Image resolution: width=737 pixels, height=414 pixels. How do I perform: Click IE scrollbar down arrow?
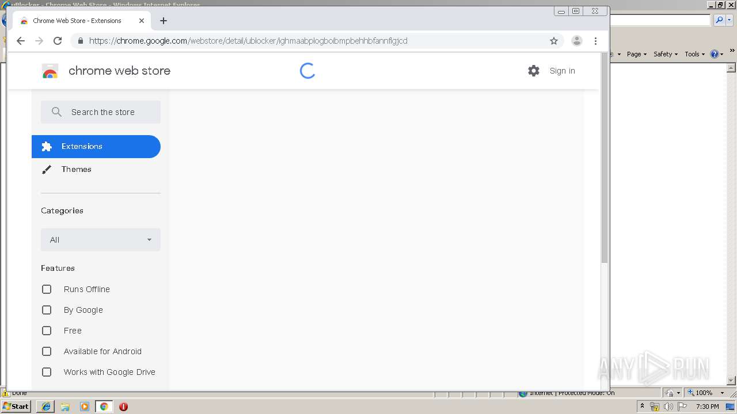[x=732, y=380]
